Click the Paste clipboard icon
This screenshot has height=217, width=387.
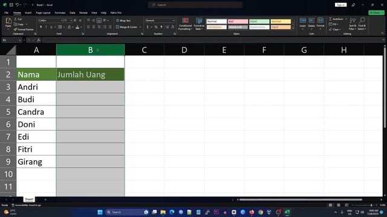[8, 21]
